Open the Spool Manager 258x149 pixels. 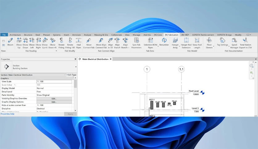point(234,43)
